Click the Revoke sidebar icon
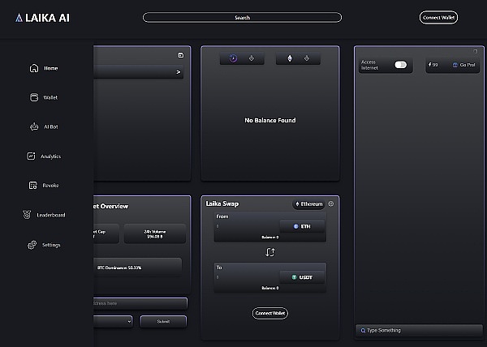487x347 pixels. point(33,186)
